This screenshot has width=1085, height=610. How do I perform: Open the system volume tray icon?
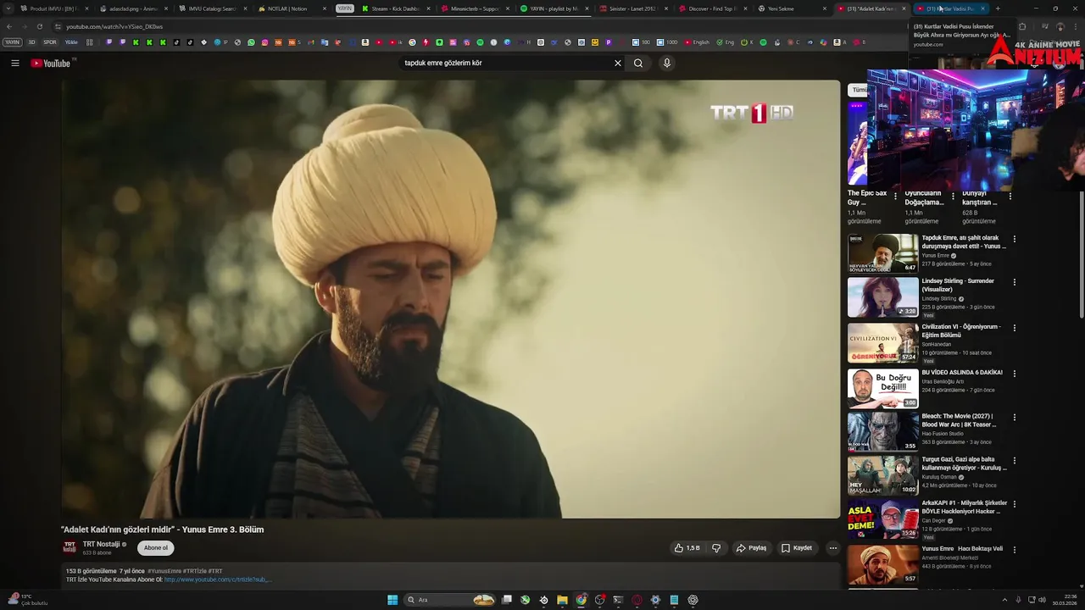point(1042,600)
